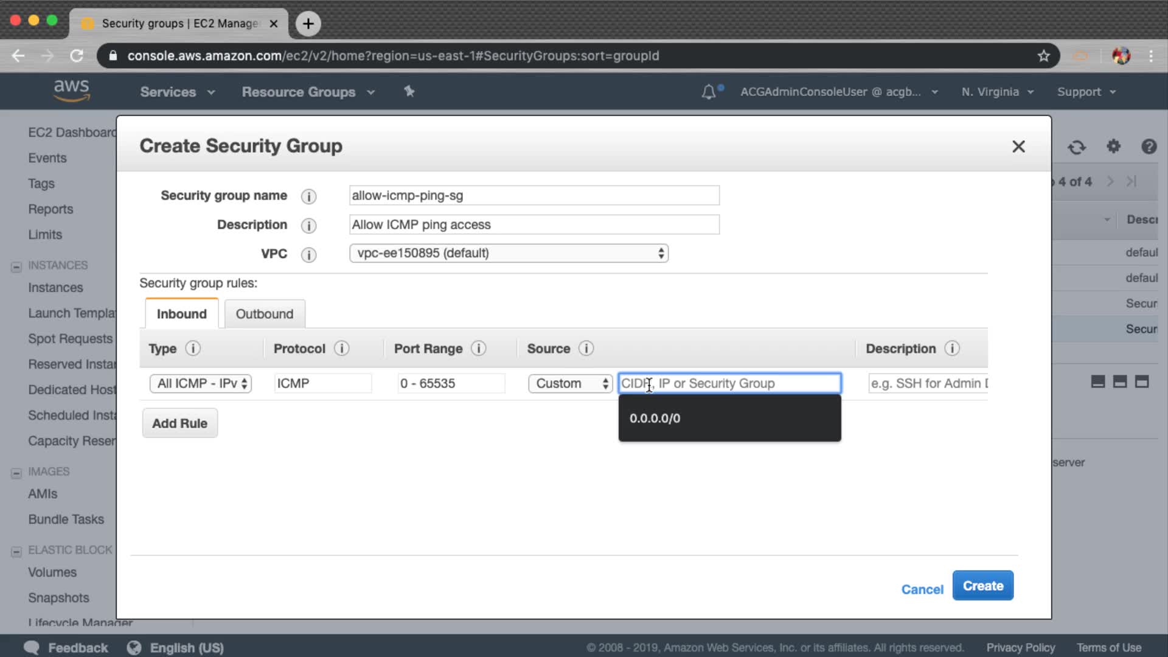This screenshot has width=1168, height=657.
Task: Click the AWS notifications bell icon
Action: (709, 92)
